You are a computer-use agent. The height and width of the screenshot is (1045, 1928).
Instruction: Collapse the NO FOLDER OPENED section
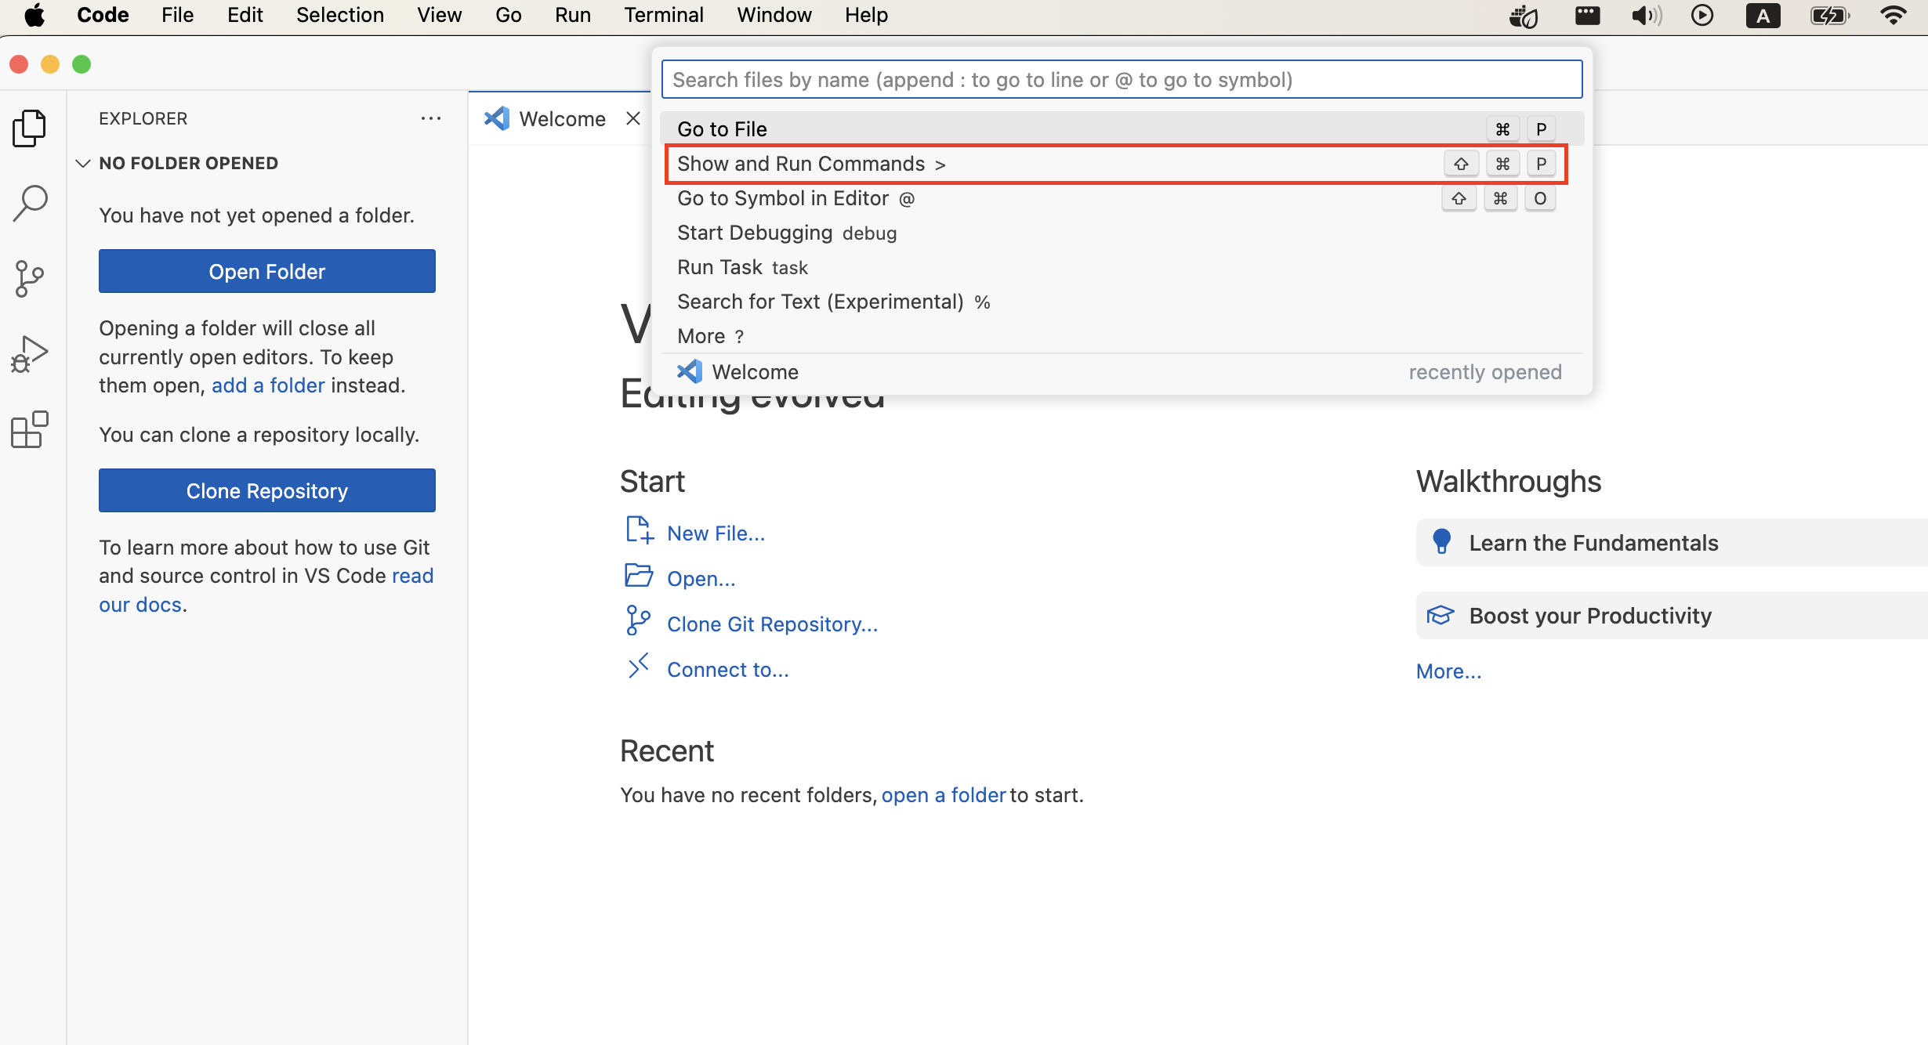pyautogui.click(x=84, y=163)
